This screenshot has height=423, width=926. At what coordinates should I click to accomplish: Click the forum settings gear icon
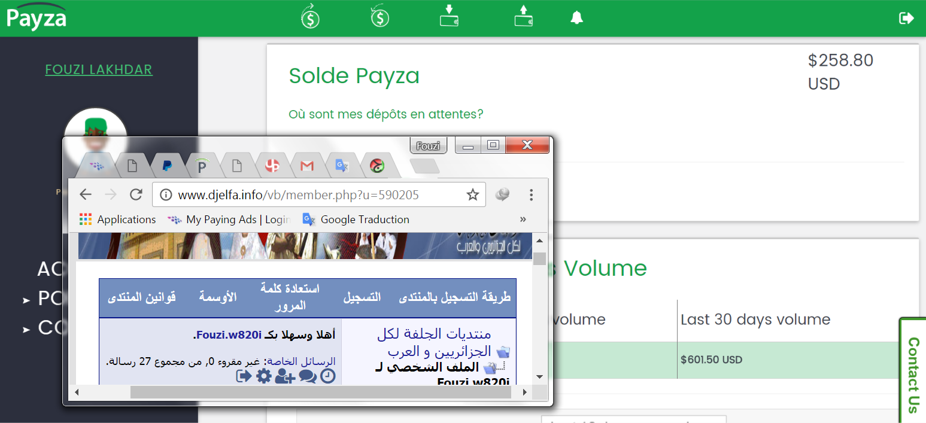click(264, 376)
